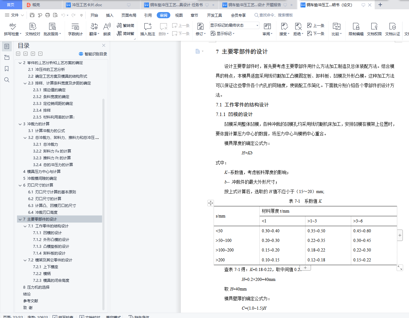Open the find magnifier icon in side strip
Viewport: 409px width, 318px height.
pyautogui.click(x=7, y=80)
